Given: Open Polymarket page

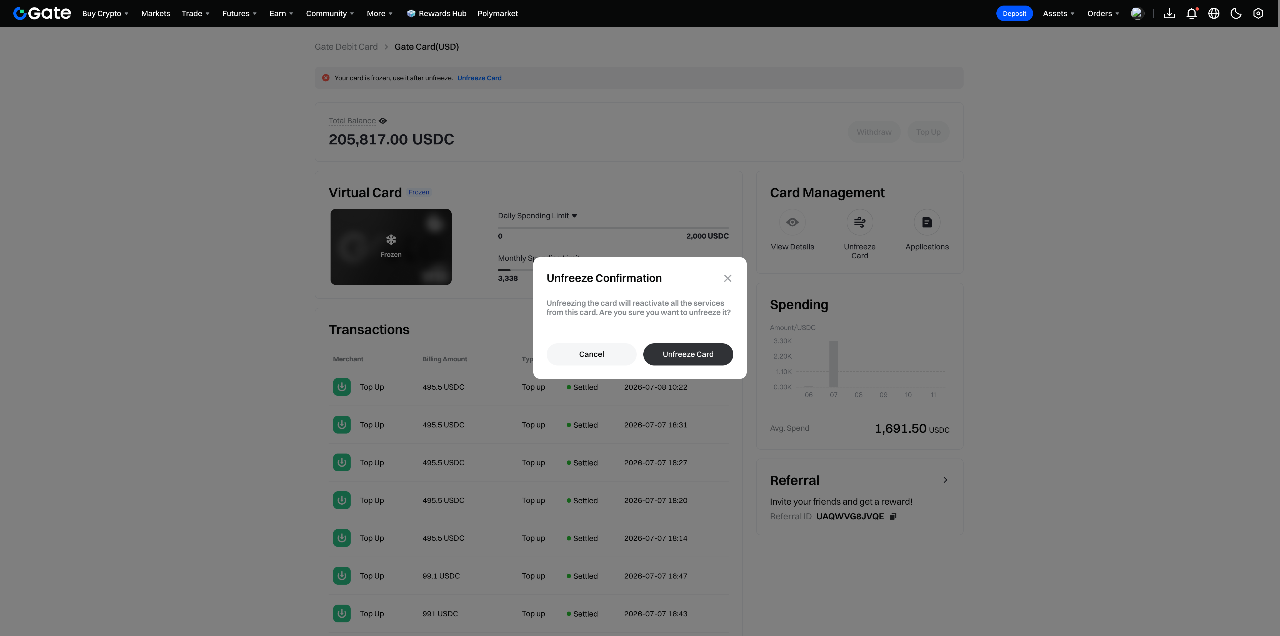Looking at the screenshot, I should click(497, 13).
